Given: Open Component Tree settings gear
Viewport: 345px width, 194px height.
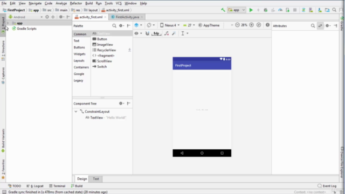Looking at the screenshot, I should tap(121, 103).
